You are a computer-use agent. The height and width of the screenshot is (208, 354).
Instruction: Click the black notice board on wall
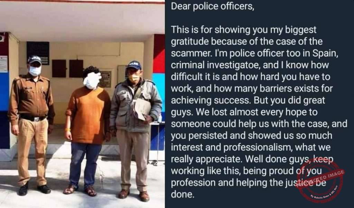[38, 53]
